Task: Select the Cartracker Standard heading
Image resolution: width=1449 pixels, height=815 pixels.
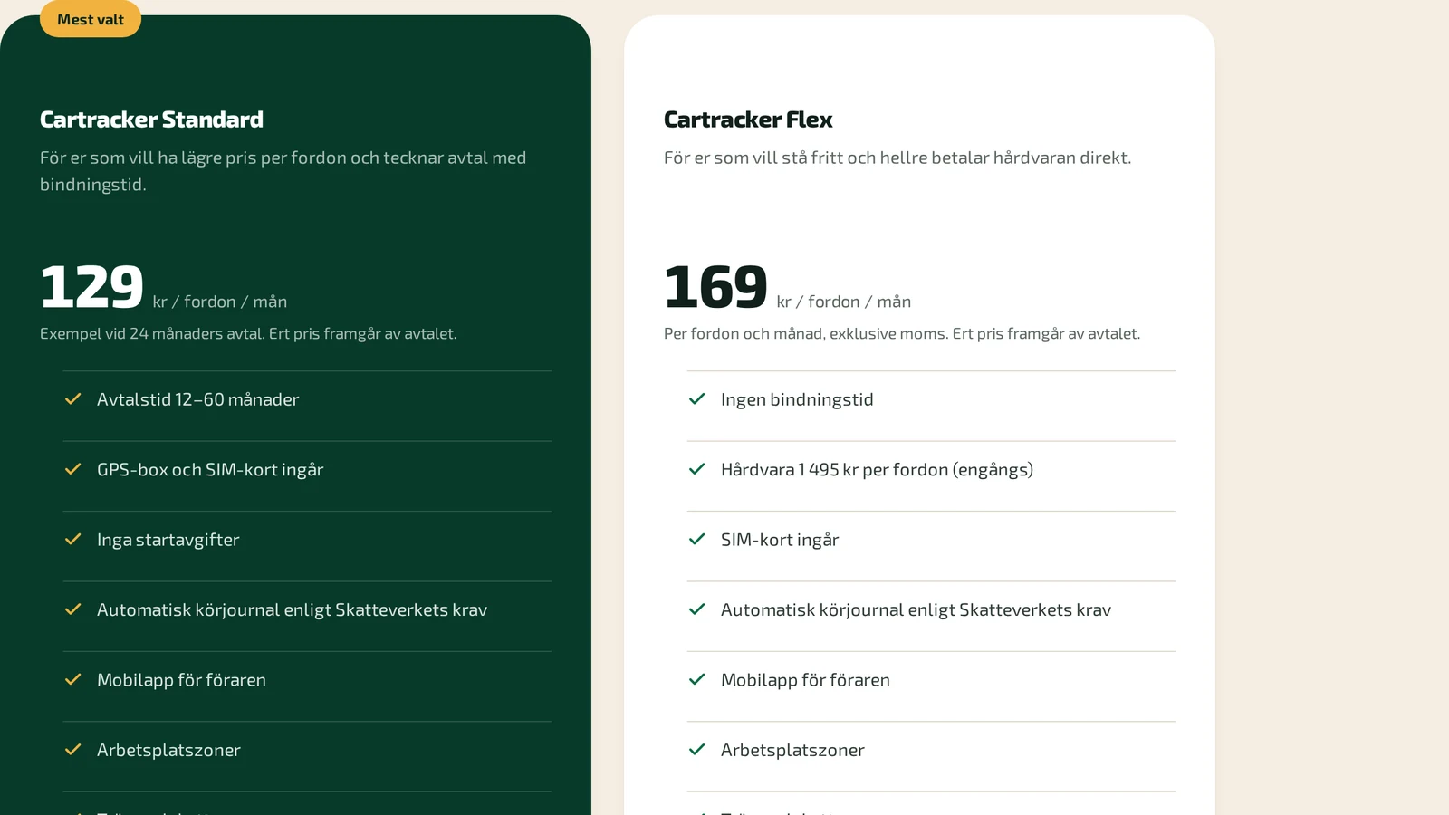Action: [x=151, y=120]
